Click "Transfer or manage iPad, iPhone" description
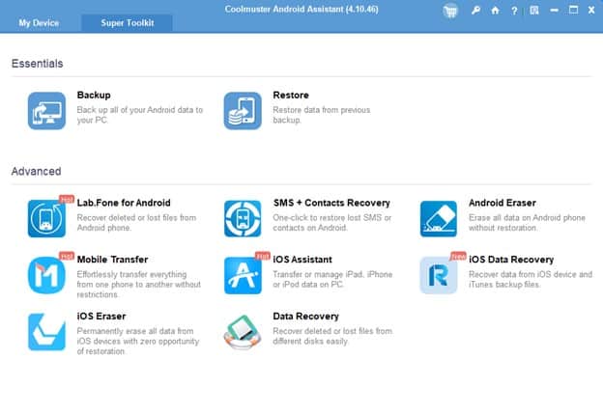Image resolution: width=603 pixels, height=414 pixels. coord(332,280)
